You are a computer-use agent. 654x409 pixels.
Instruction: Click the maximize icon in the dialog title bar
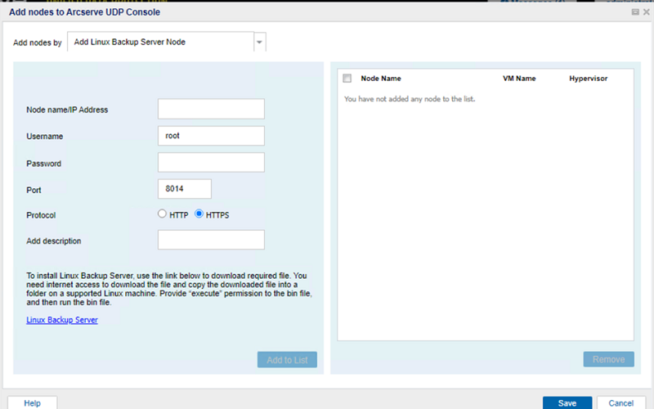(x=635, y=12)
